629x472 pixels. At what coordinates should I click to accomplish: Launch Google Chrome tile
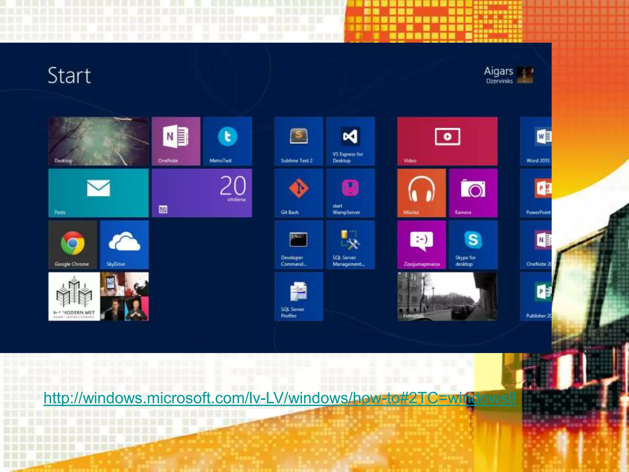73,245
